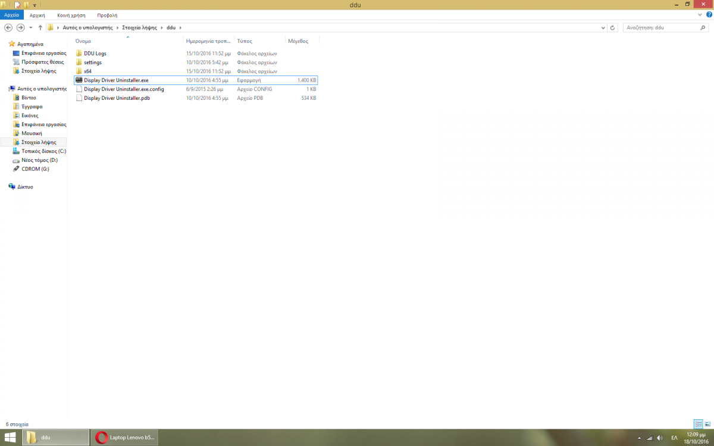Click ddu Explorer taskbar button

pos(55,438)
